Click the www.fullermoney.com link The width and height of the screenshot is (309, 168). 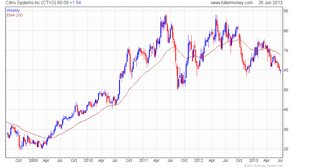pyautogui.click(x=232, y=3)
